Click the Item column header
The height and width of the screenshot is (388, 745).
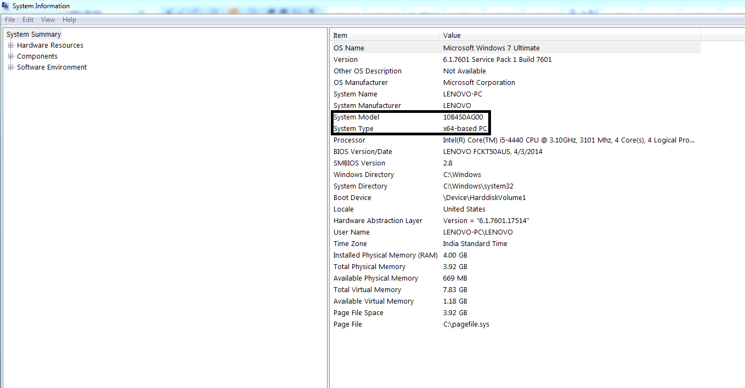coord(386,36)
